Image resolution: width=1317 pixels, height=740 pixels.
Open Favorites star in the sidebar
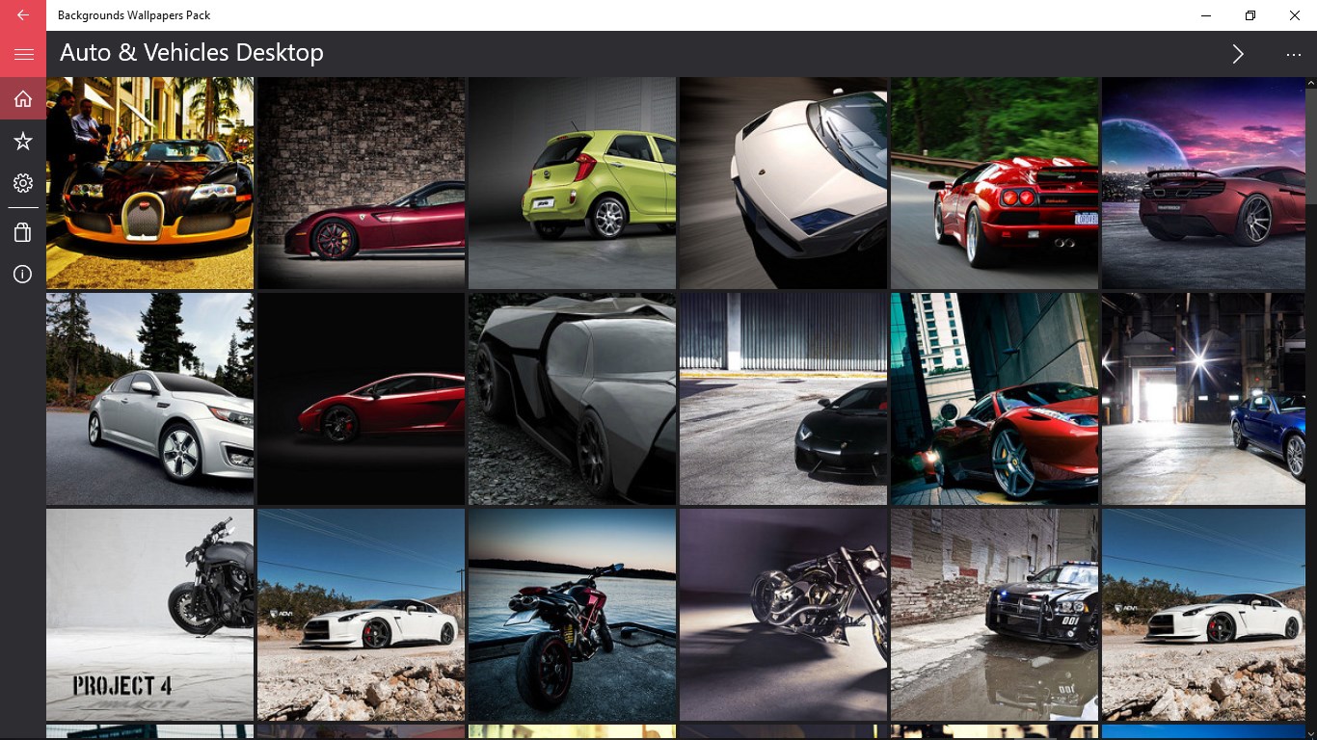[x=23, y=142]
